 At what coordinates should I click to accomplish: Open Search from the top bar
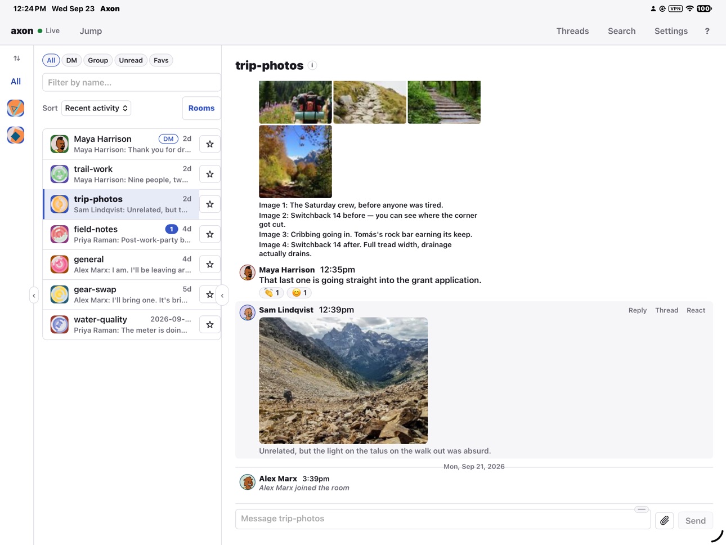tap(621, 31)
